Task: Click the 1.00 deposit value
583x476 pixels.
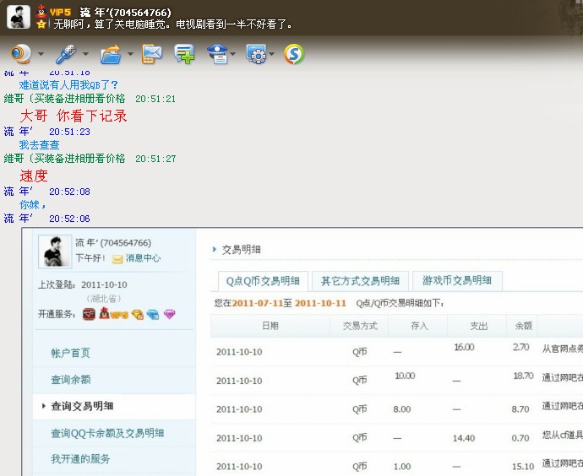Action: [402, 467]
